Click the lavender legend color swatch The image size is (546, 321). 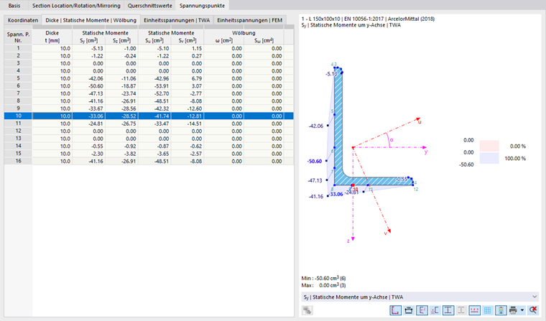[489, 158]
